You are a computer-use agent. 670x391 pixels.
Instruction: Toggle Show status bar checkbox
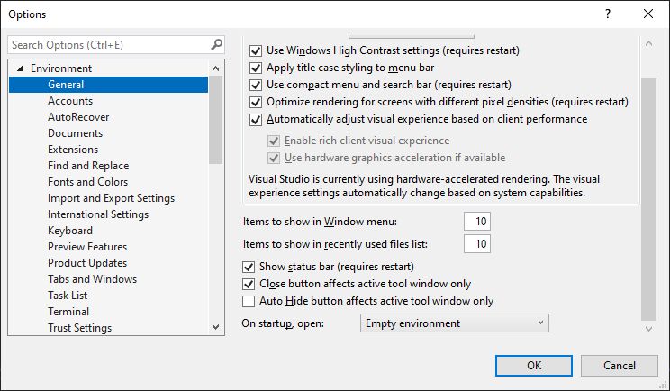pyautogui.click(x=249, y=267)
